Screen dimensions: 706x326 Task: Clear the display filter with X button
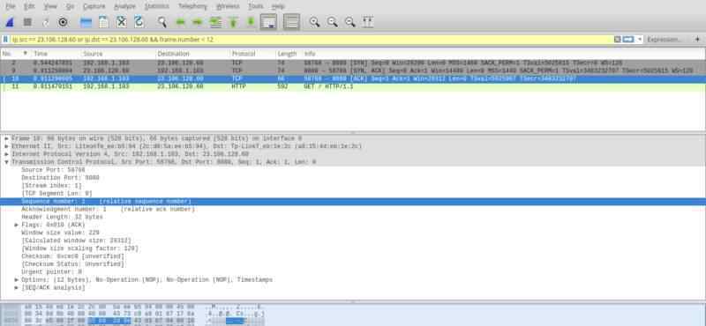(x=617, y=40)
